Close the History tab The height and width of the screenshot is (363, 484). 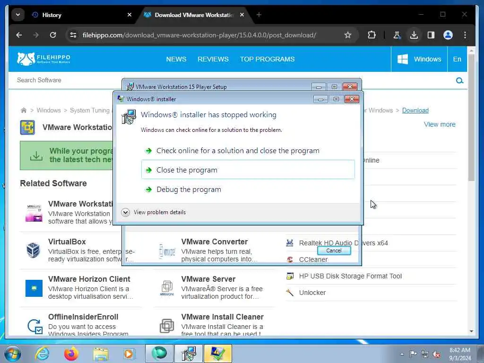coord(130,15)
